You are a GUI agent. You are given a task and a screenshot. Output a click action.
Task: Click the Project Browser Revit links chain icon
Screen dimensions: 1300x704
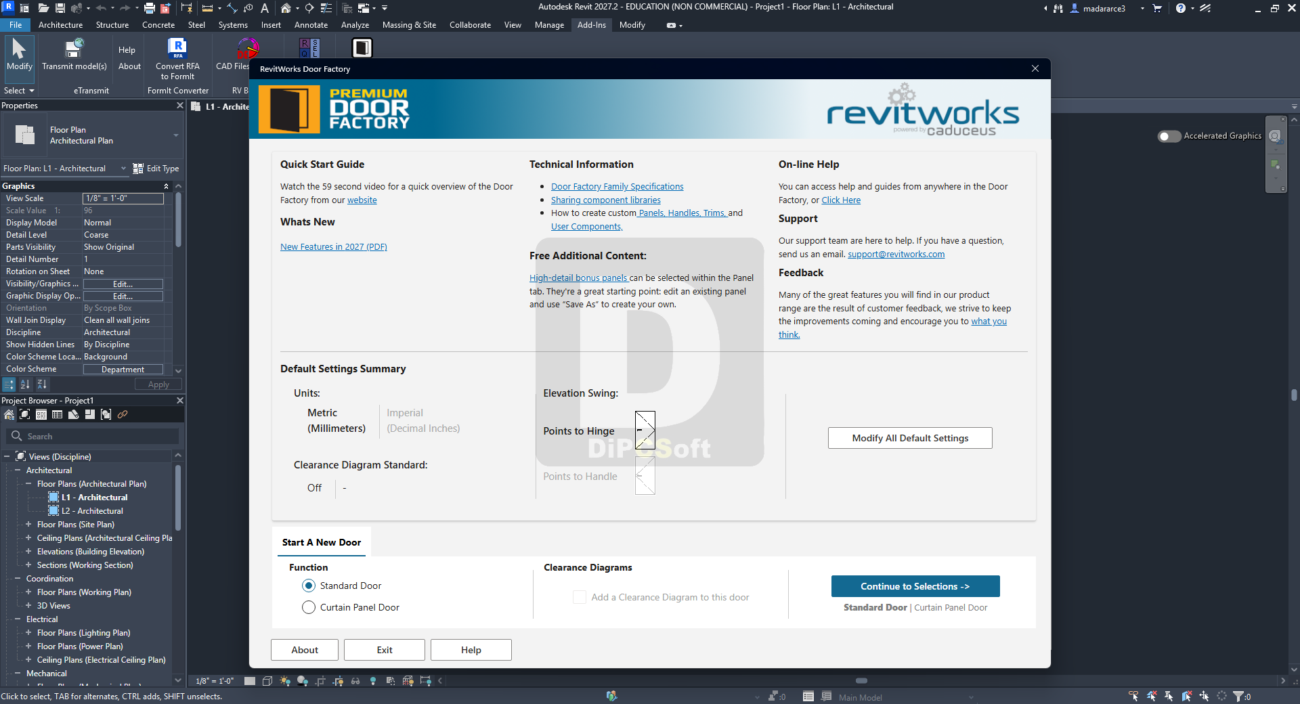[123, 414]
